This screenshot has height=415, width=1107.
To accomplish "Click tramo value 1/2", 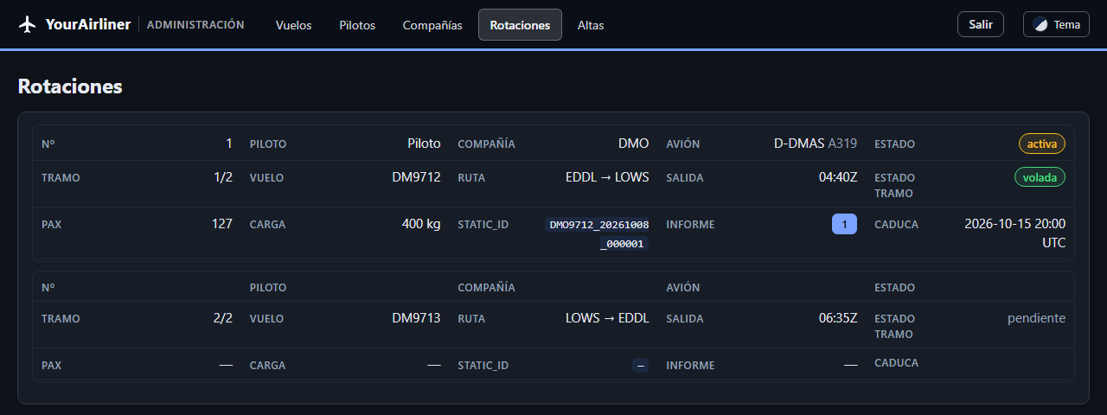I will point(223,177).
